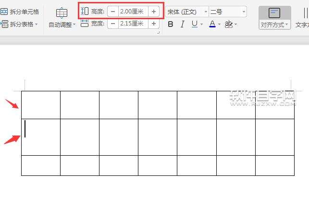Open the Split Table dropdown arrow
The image size is (309, 223).
[x=36, y=25]
